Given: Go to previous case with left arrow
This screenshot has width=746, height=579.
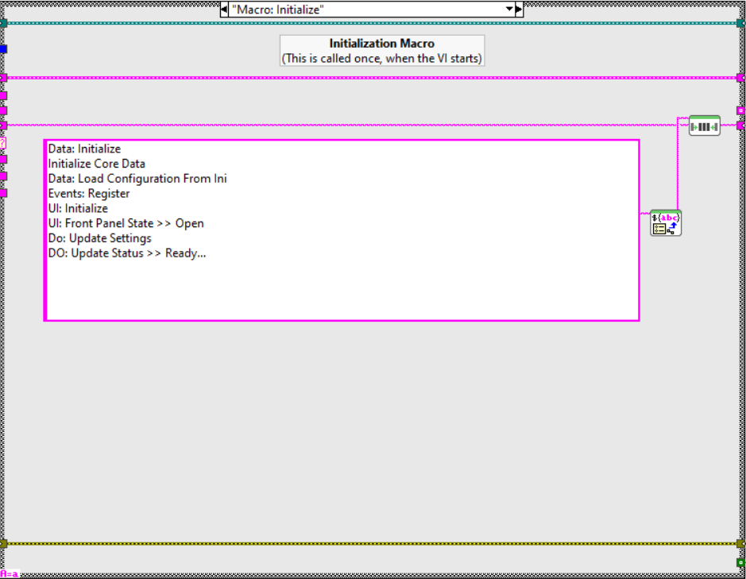Looking at the screenshot, I should click(x=225, y=9).
